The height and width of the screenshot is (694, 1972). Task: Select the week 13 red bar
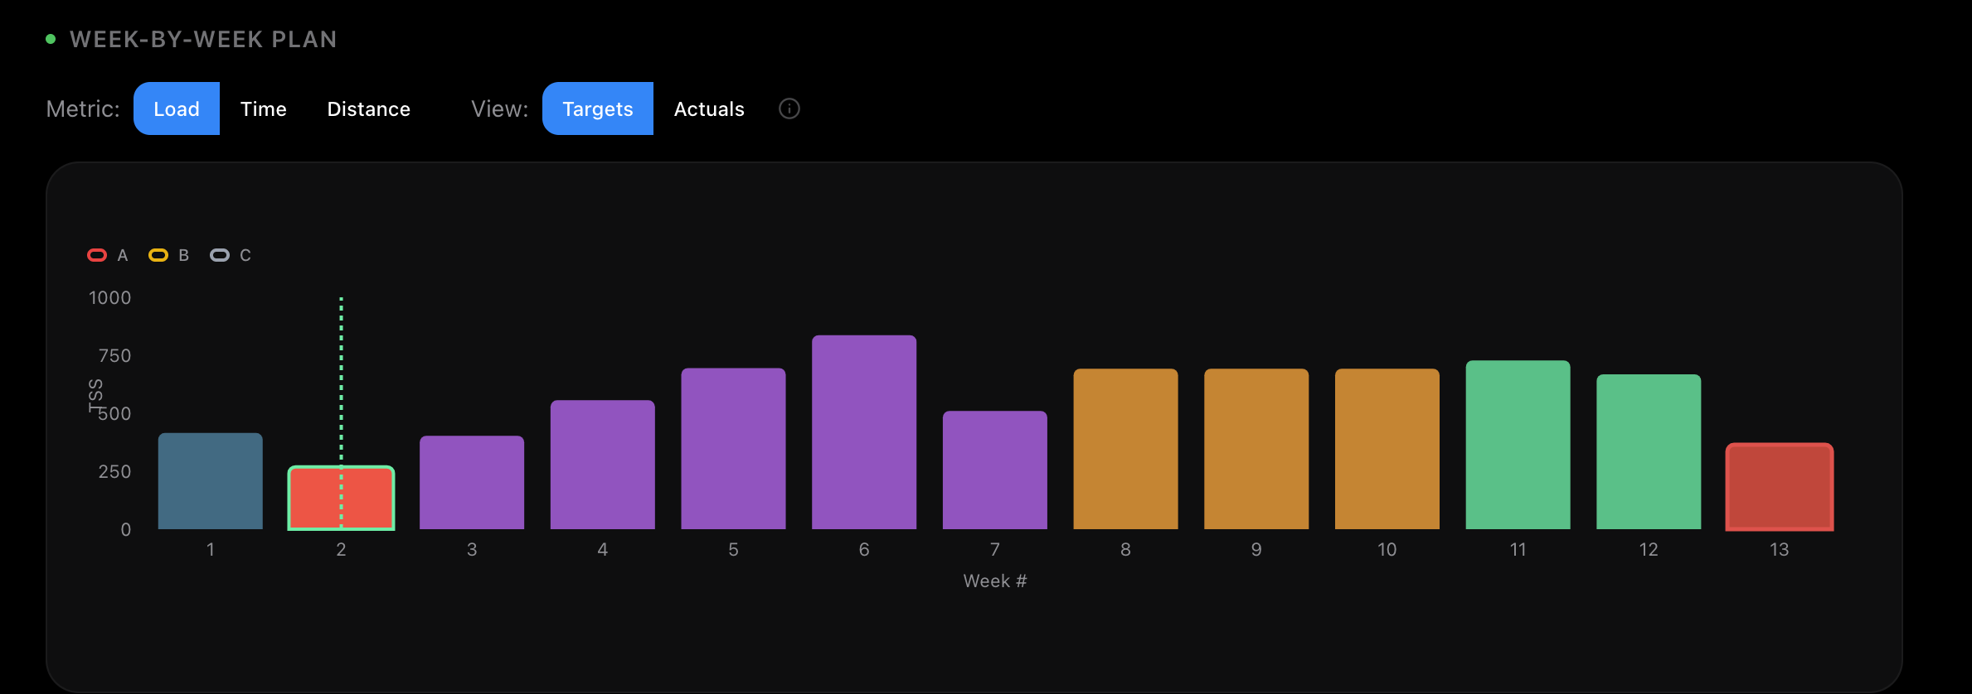pos(1780,487)
